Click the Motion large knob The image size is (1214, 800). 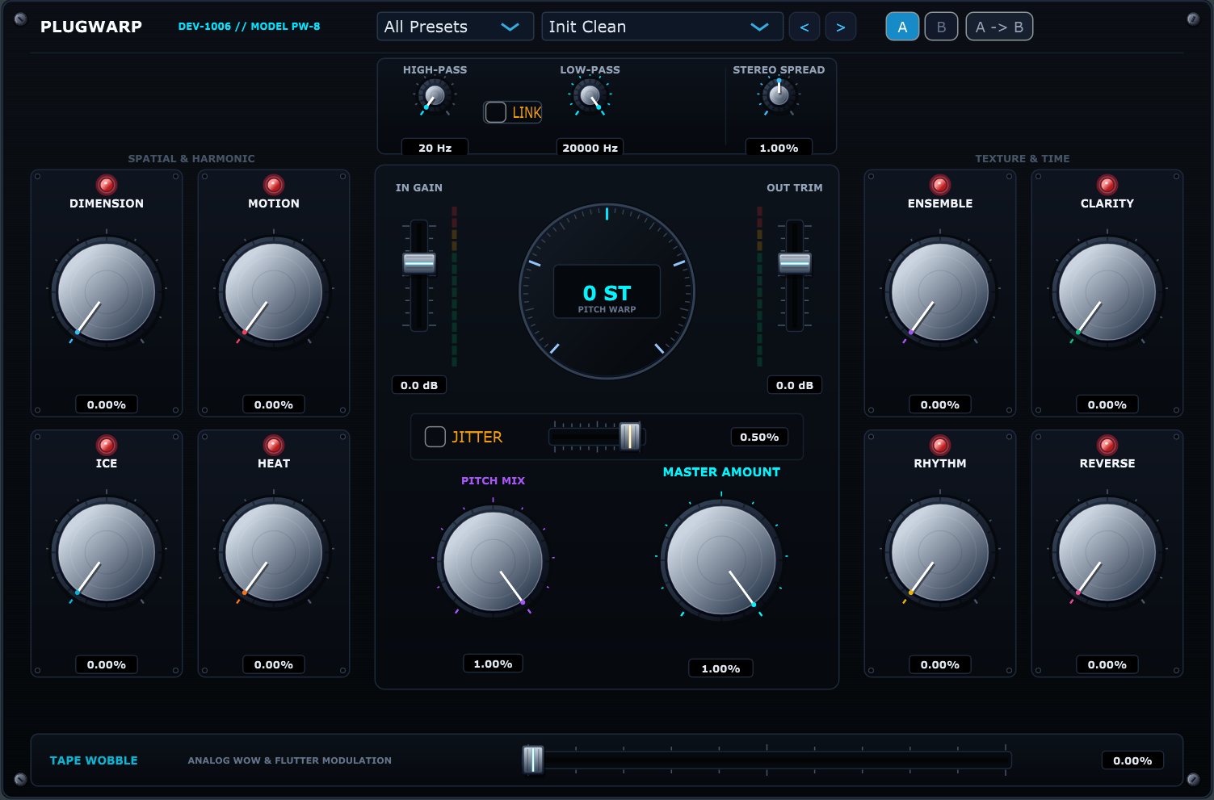[274, 291]
